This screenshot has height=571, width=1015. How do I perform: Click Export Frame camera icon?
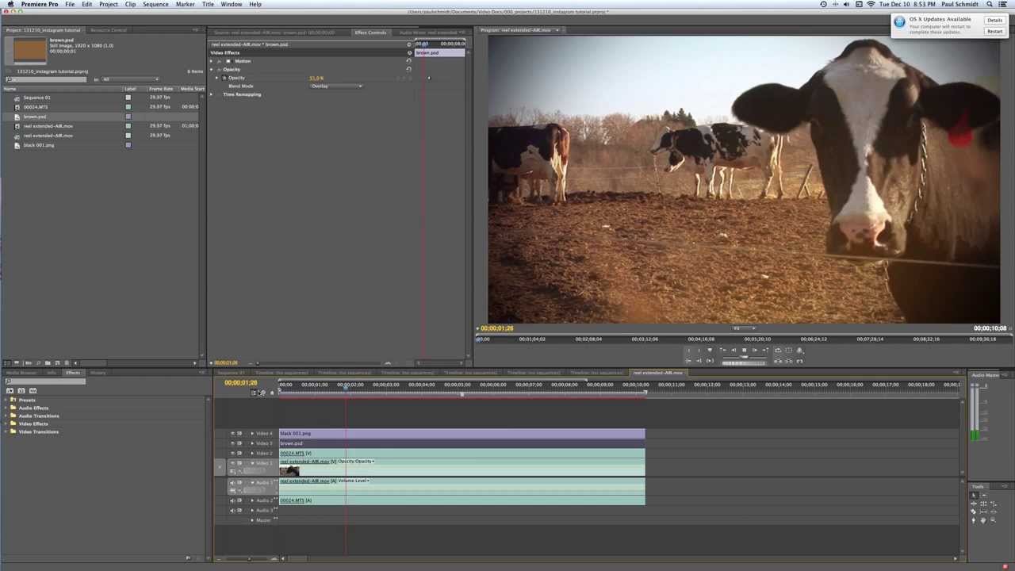pos(800,361)
